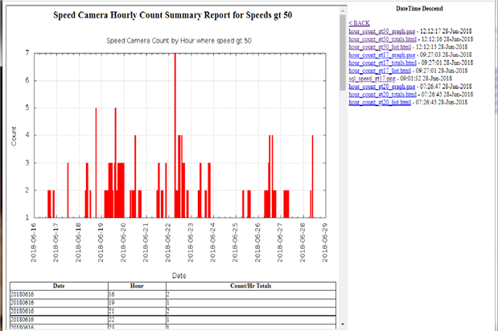
Task: Open hour_count_gt17_graph.png link
Action: coord(382,55)
